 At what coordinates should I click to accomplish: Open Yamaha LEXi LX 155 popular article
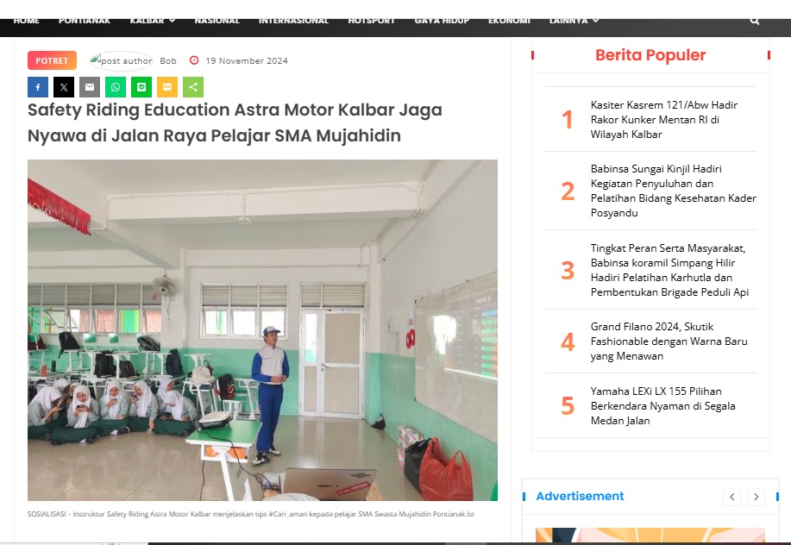(x=662, y=406)
